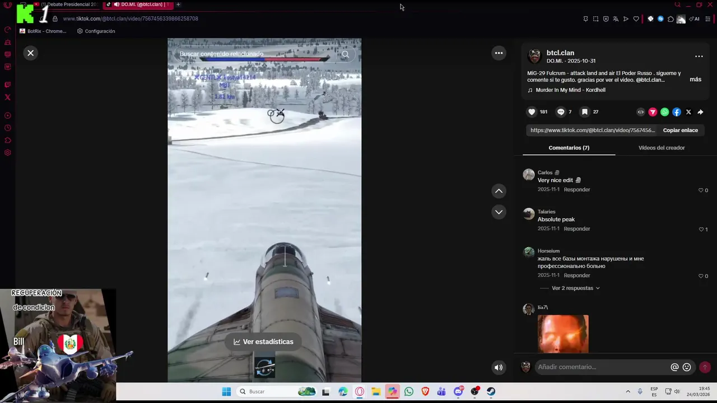This screenshot has width=717, height=403.
Task: Like Carlos's comment heart
Action: click(x=701, y=190)
